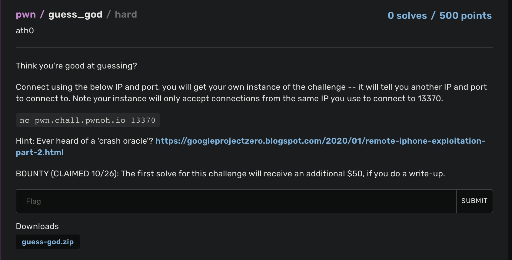The height and width of the screenshot is (260, 512).
Task: Click the part-2.html link continuation
Action: (40, 152)
